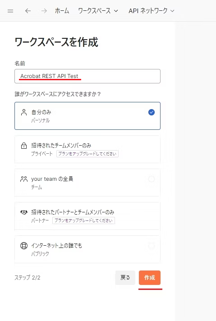Select インターネット上の誰でも public option
This screenshot has width=216, height=321.
point(87,249)
